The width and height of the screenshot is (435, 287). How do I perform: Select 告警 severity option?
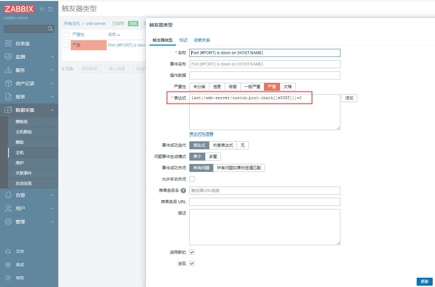click(x=233, y=87)
